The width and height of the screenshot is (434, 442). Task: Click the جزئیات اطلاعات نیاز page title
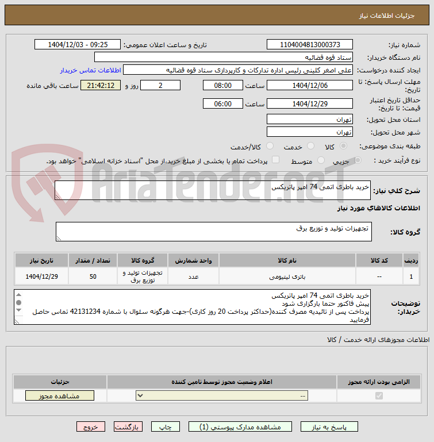pos(387,16)
